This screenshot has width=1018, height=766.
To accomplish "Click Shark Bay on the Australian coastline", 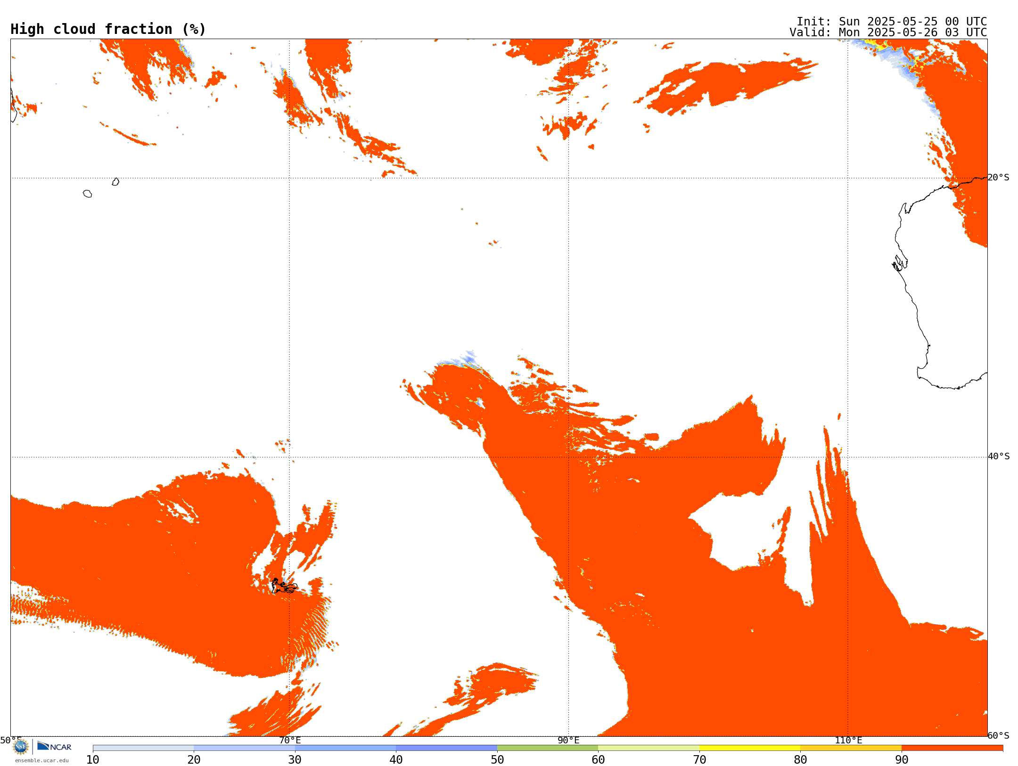I will coord(900,263).
